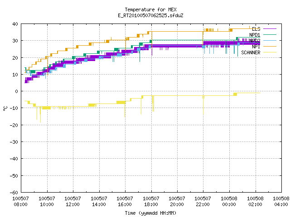The width and height of the screenshot is (290, 217).
Task: Click the orange NPI legend line sample
Action: click(x=270, y=46)
